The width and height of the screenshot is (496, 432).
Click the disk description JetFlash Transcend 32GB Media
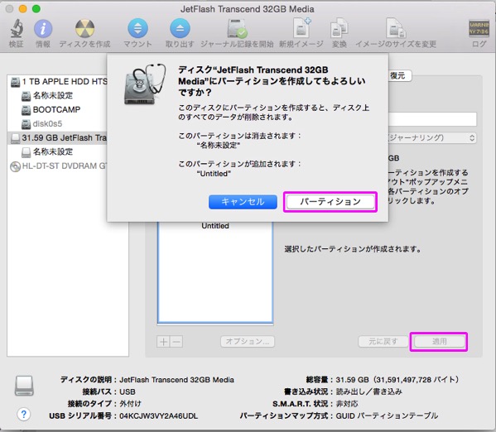pos(176,380)
